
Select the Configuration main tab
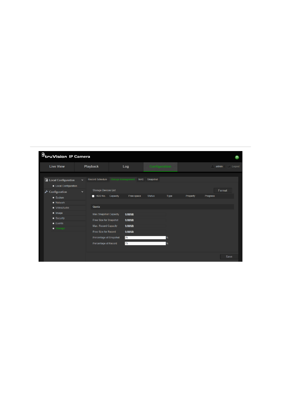[x=160, y=167]
